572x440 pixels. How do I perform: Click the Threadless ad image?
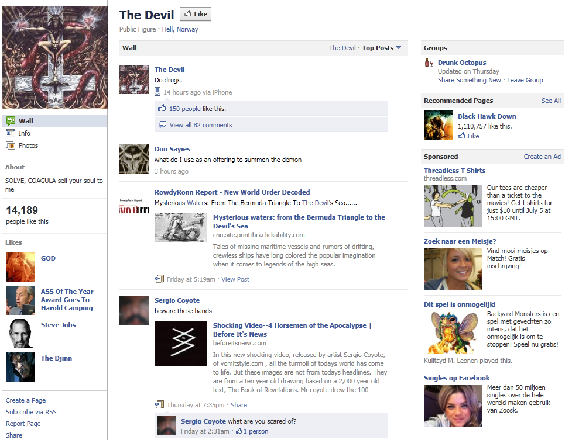click(453, 206)
